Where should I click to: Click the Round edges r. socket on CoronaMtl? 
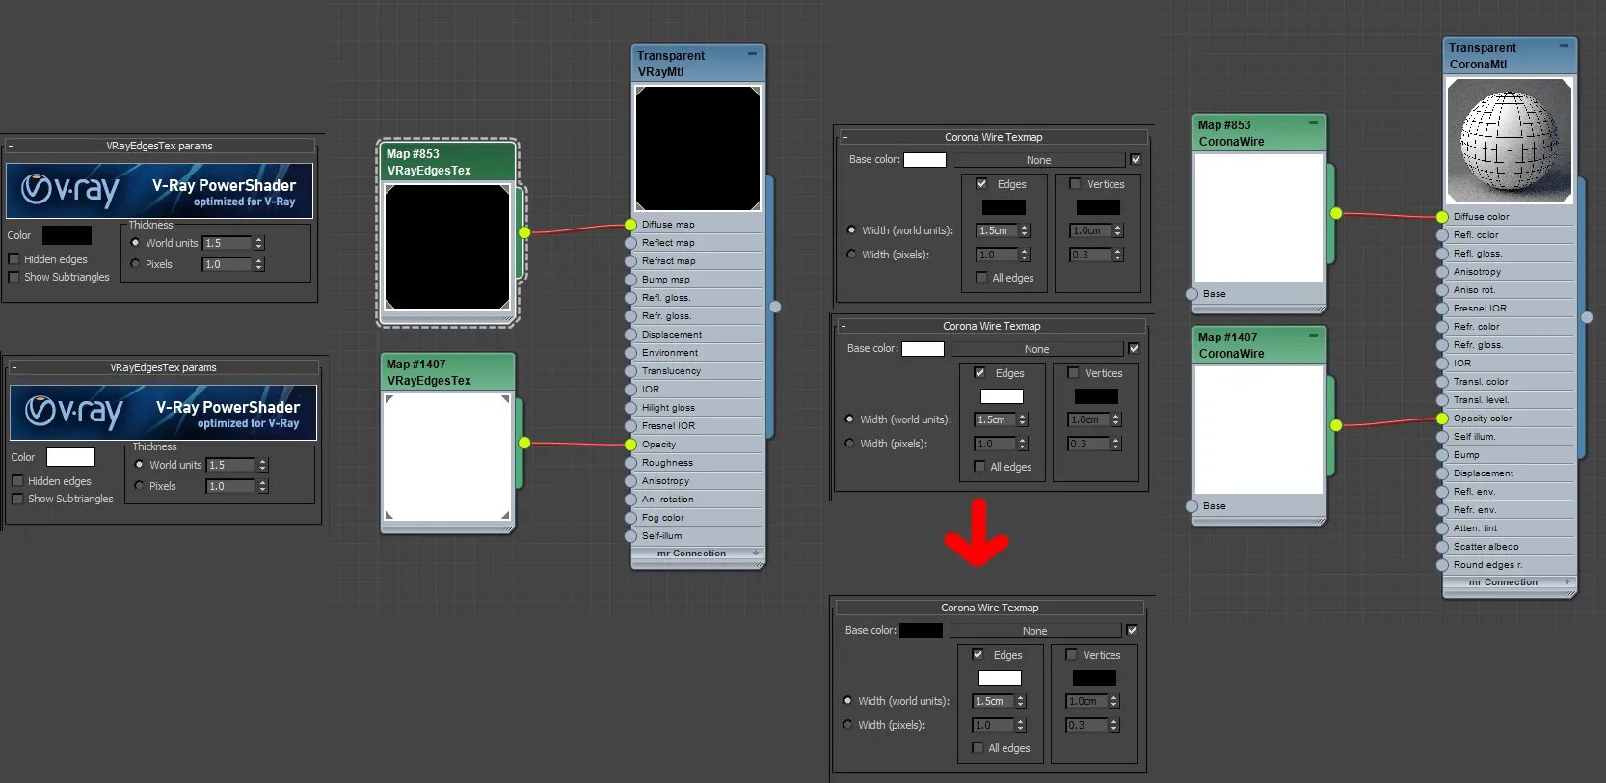[1442, 565]
